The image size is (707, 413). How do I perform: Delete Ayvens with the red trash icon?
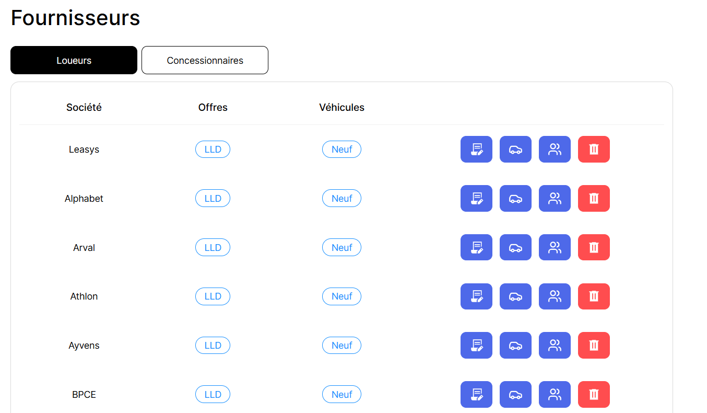tap(594, 346)
